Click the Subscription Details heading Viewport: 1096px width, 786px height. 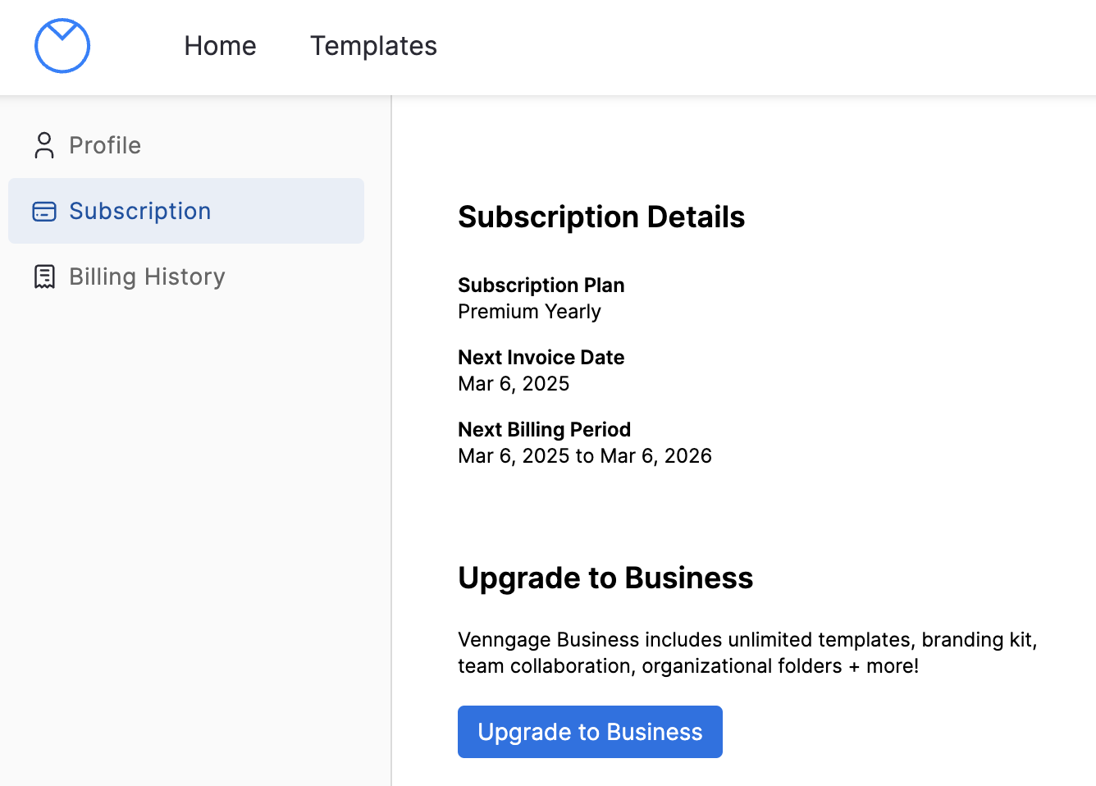(x=601, y=217)
